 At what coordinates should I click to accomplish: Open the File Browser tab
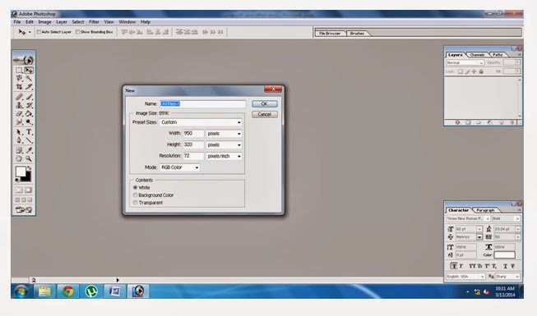330,33
